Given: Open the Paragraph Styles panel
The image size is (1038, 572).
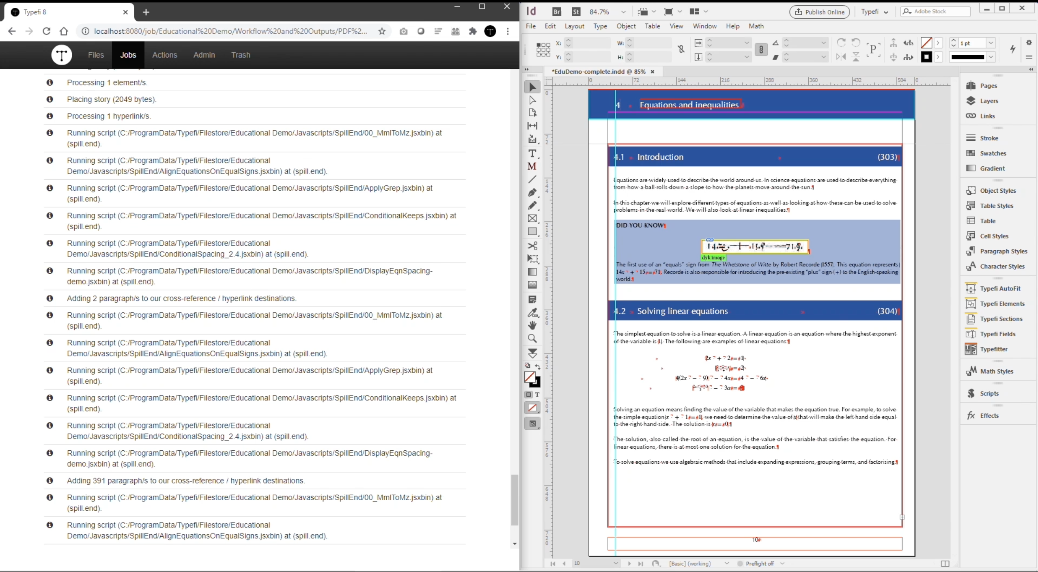Looking at the screenshot, I should point(997,252).
